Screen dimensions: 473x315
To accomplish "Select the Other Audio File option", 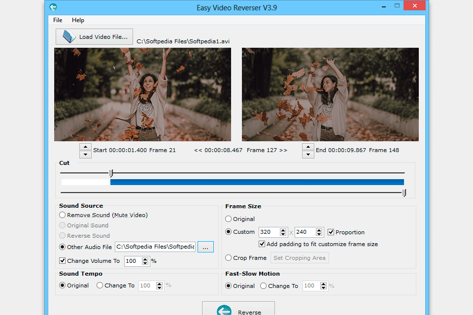I will [x=86, y=247].
